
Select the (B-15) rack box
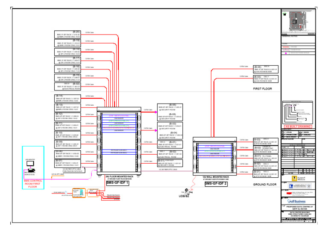(x=67, y=78)
